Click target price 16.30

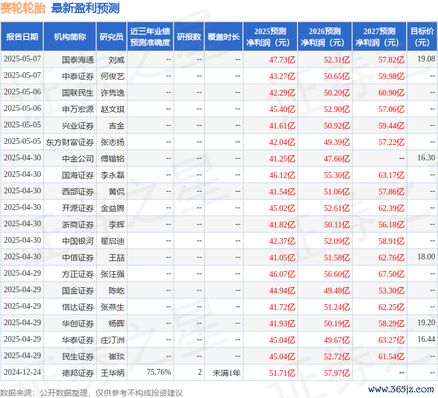pyautogui.click(x=426, y=157)
